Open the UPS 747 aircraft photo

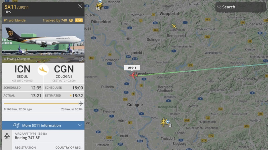(43, 43)
